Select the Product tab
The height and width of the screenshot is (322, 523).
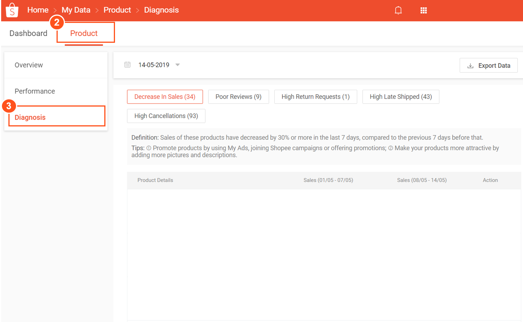84,33
